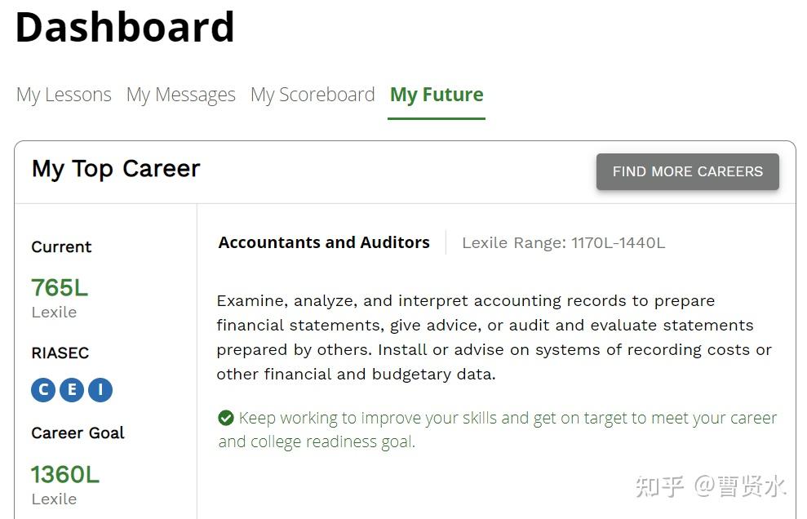Viewport: 807px width, 519px height.
Task: Click the Lexile Range 1170L-1440L text
Action: (x=563, y=242)
